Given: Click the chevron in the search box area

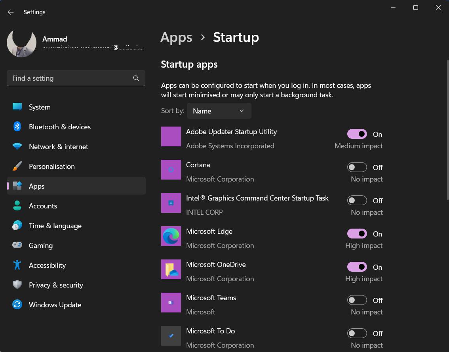Looking at the screenshot, I should (x=136, y=78).
